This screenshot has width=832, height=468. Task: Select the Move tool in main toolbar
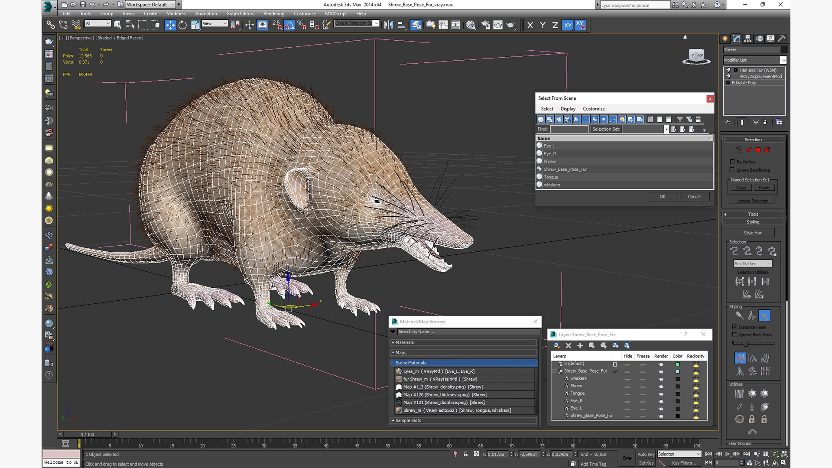170,25
